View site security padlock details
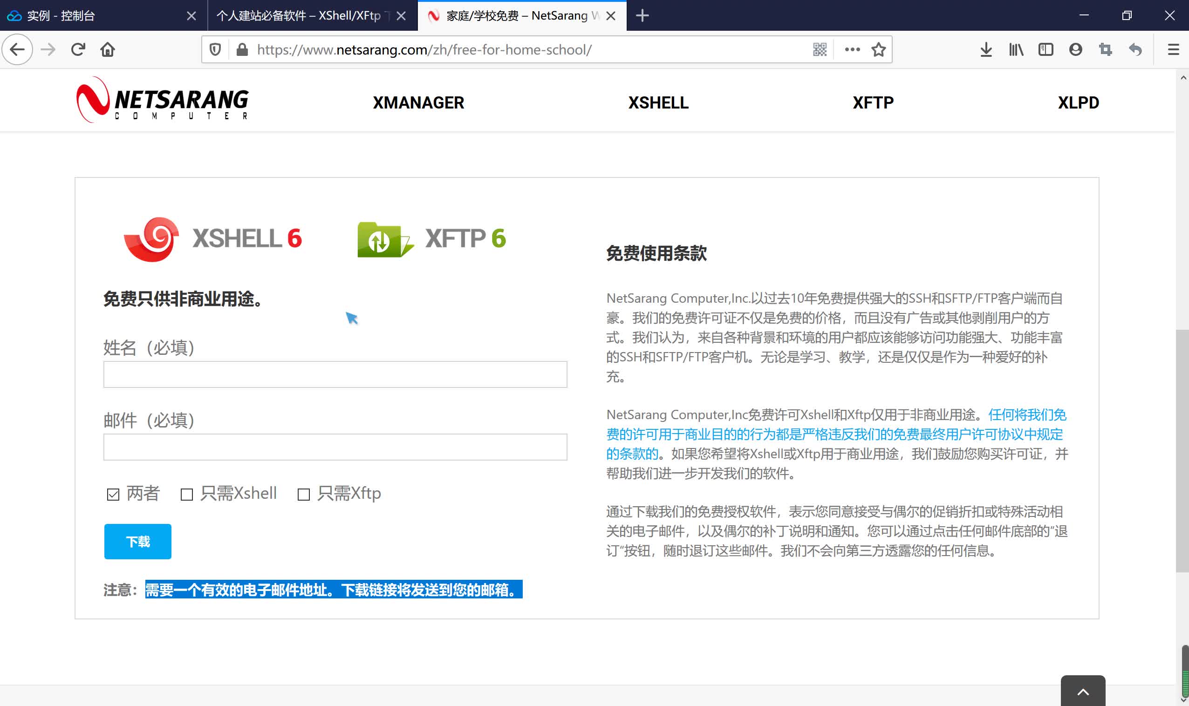The height and width of the screenshot is (706, 1189). (x=242, y=49)
